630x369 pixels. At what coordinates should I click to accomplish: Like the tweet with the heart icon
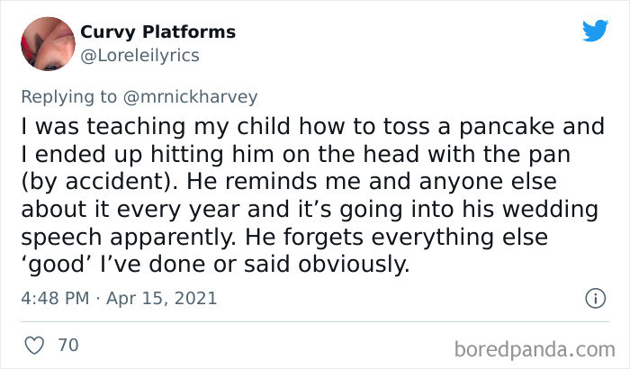click(34, 346)
